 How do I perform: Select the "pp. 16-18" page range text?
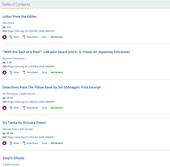[8, 133]
